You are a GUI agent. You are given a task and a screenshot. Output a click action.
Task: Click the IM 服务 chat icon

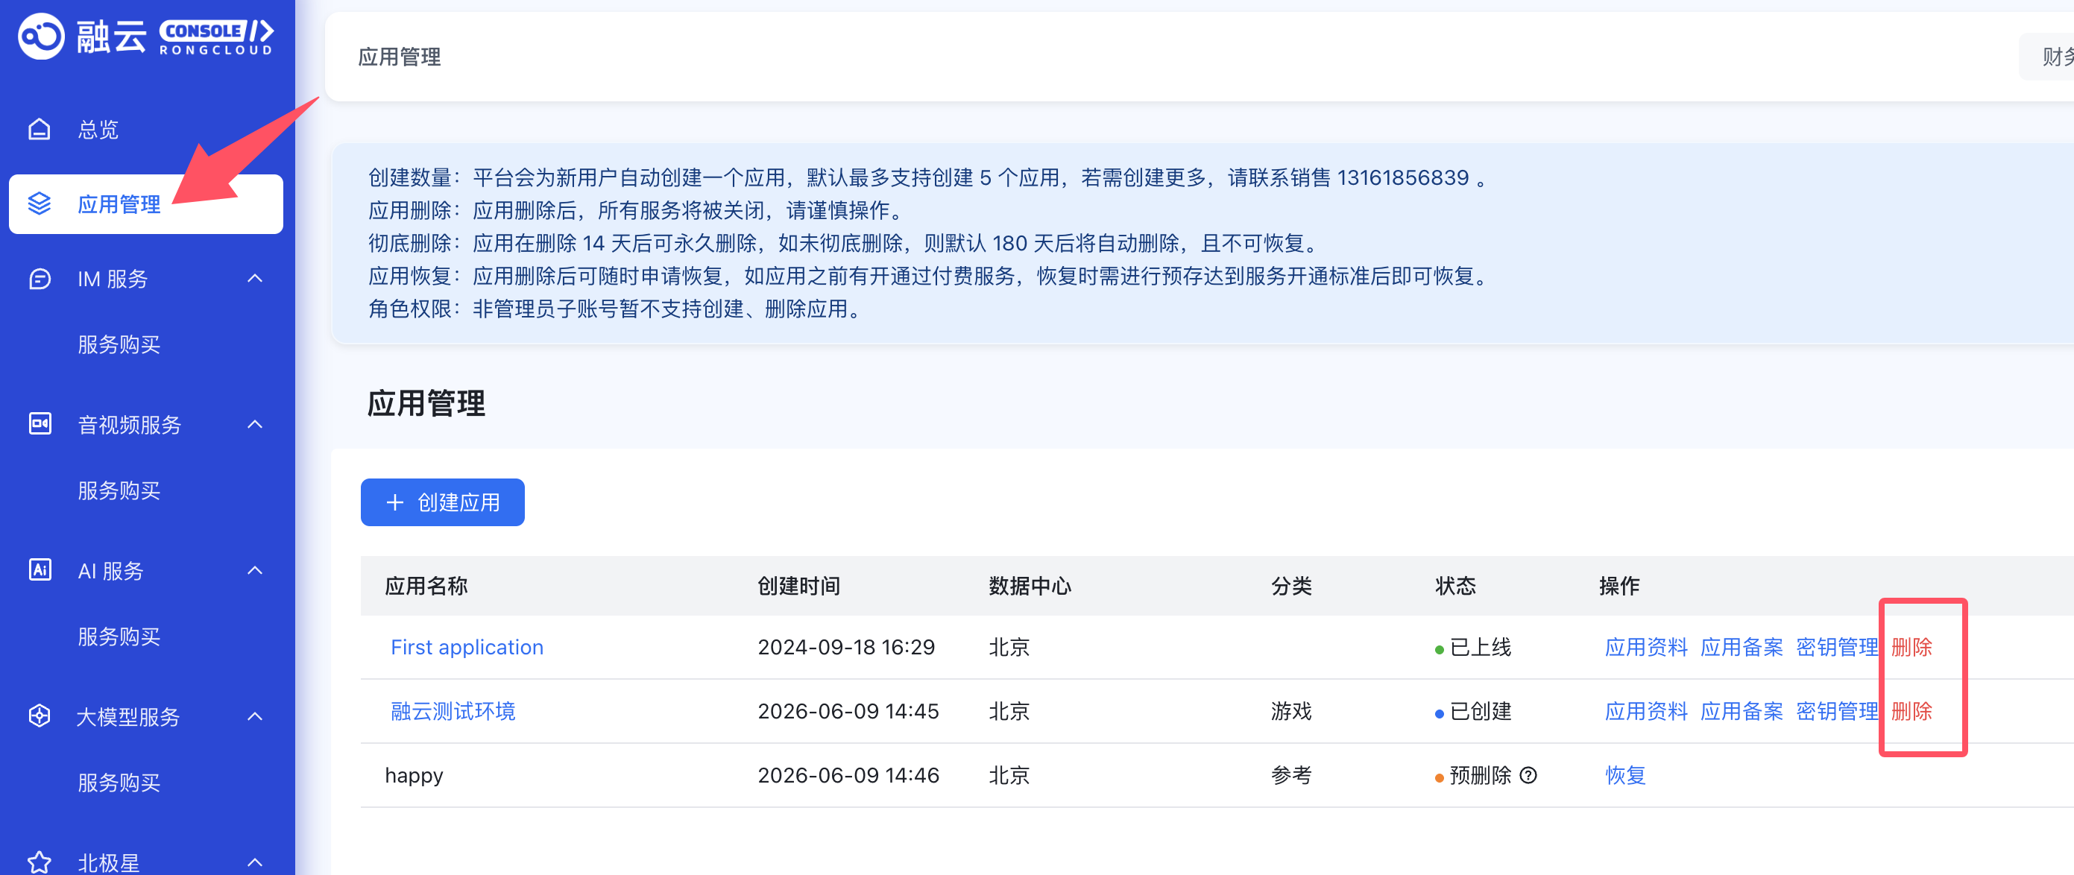pyautogui.click(x=40, y=279)
